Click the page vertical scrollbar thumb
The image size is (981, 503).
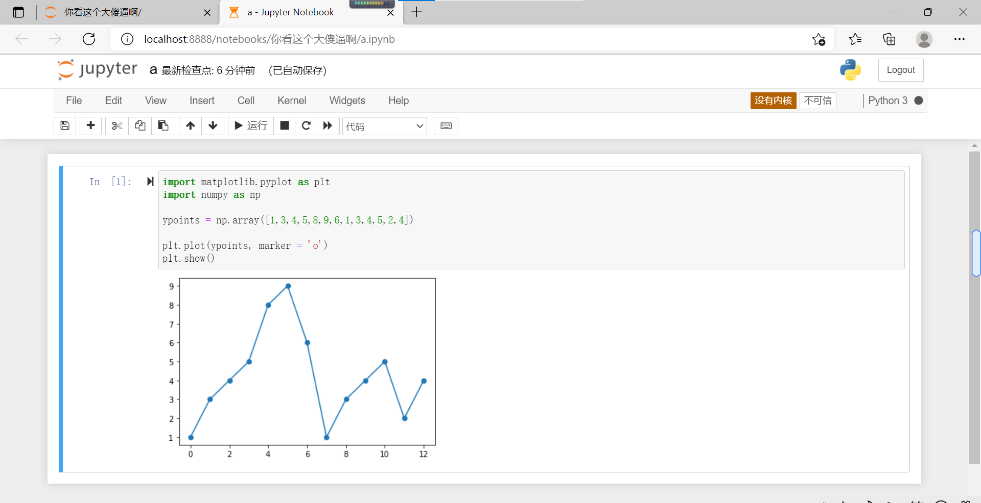click(975, 307)
